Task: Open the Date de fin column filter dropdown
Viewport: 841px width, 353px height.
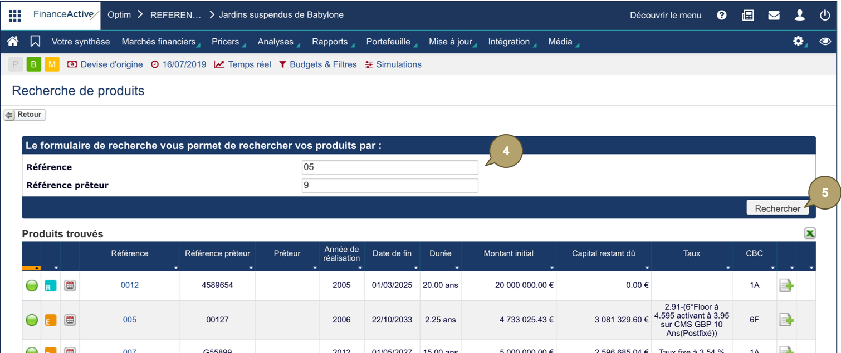Action: click(x=415, y=267)
